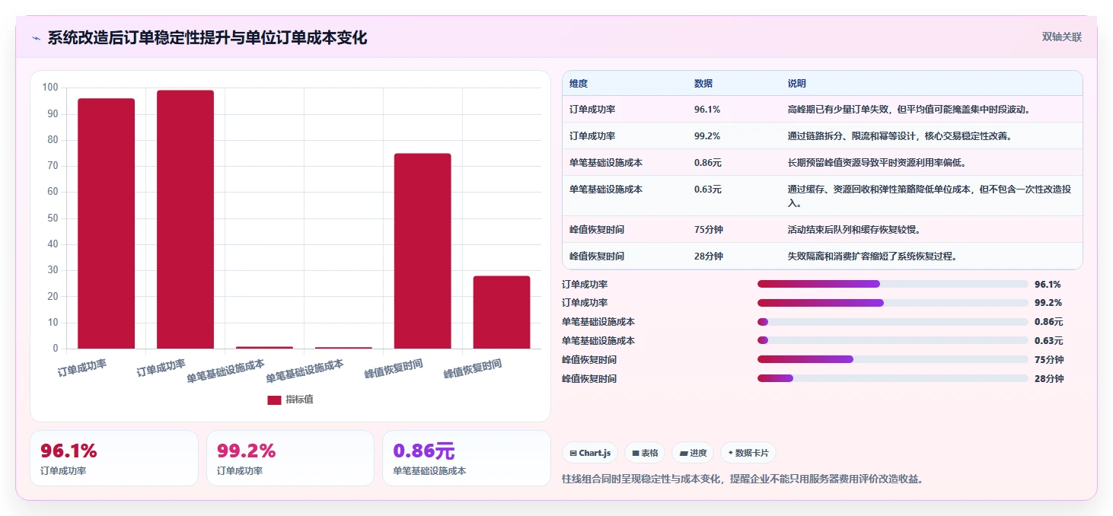Select the 表格 chip
The height and width of the screenshot is (516, 1113).
point(645,453)
